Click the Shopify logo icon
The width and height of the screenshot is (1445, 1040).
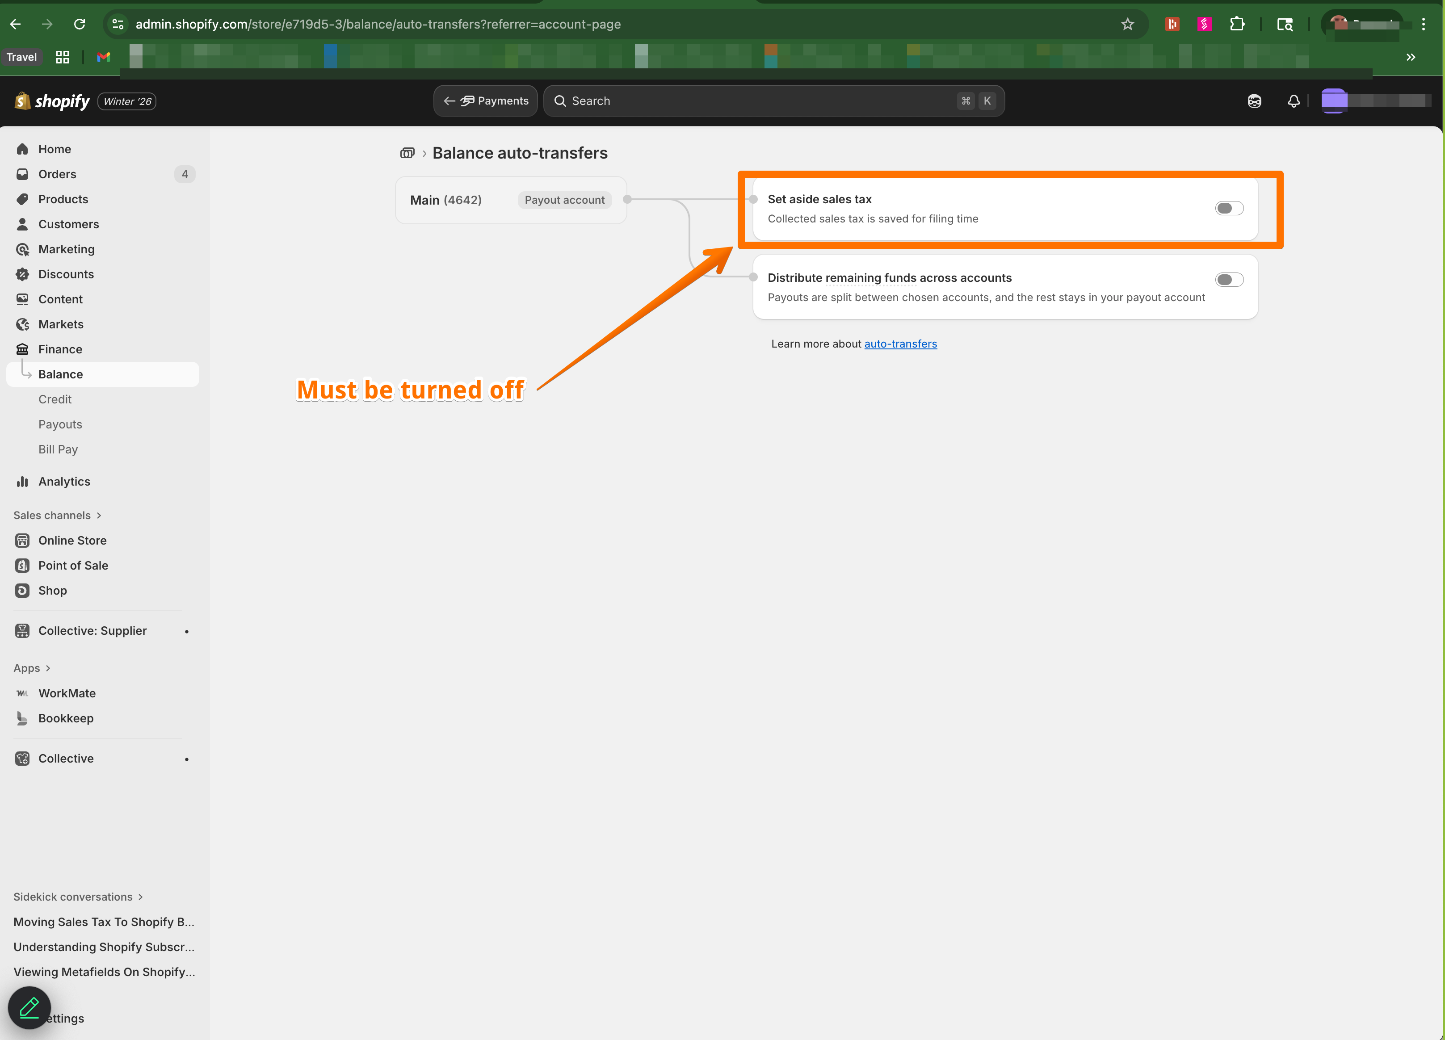[x=23, y=101]
